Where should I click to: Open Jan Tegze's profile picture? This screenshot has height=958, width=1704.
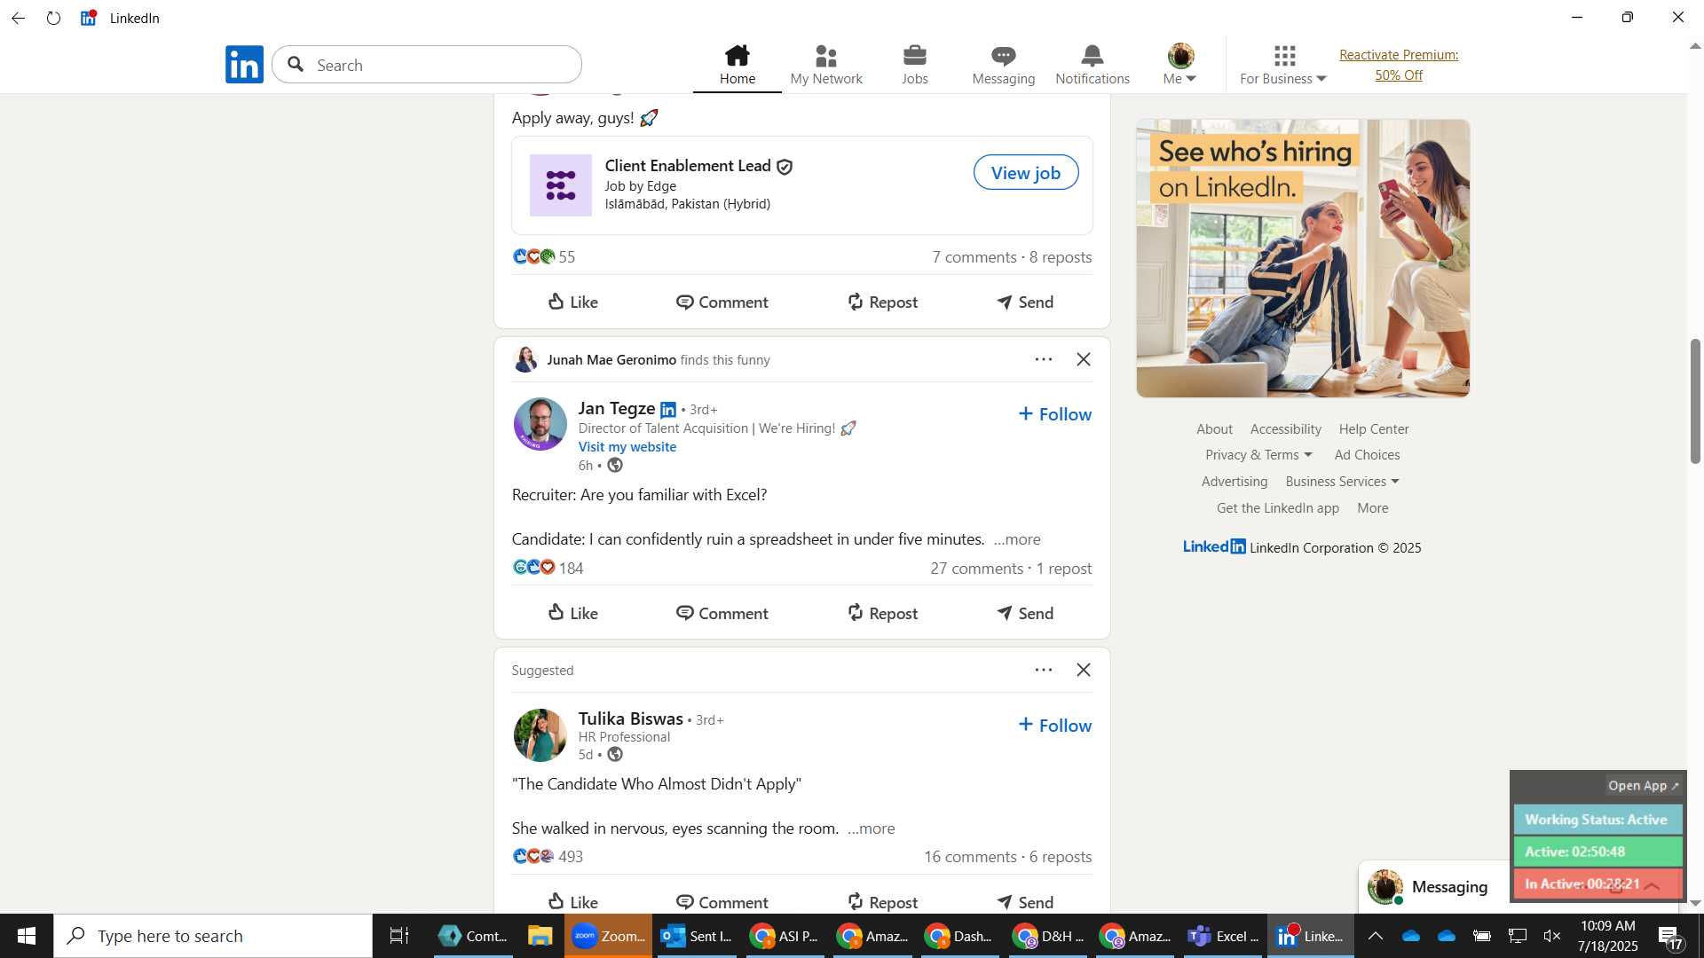point(540,423)
